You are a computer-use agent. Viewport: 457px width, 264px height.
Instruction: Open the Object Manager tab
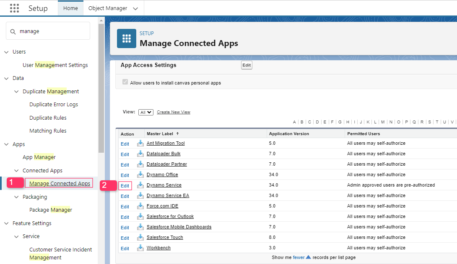[x=108, y=8]
